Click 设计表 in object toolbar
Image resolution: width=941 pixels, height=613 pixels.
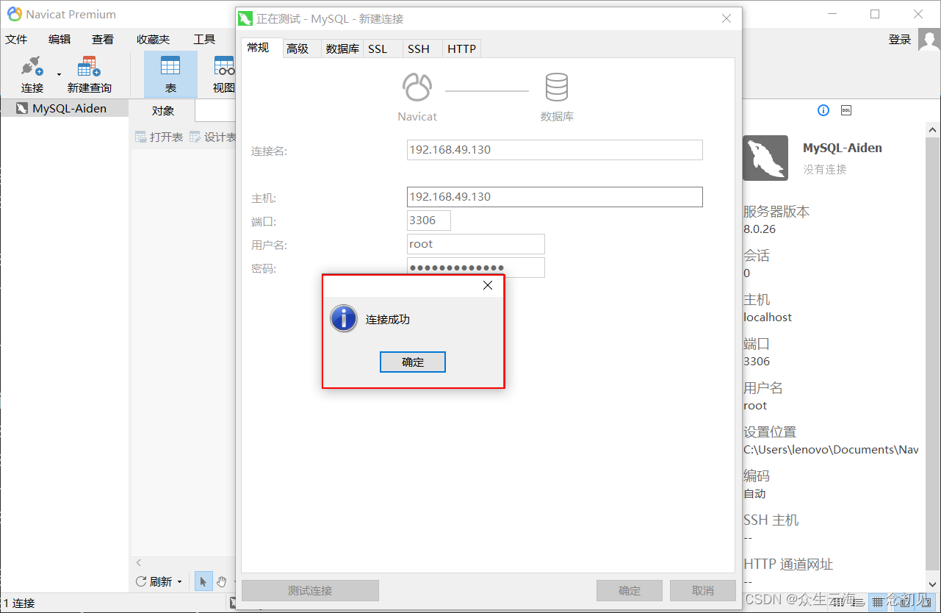click(213, 137)
